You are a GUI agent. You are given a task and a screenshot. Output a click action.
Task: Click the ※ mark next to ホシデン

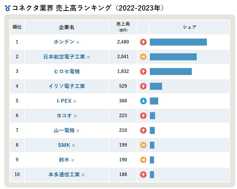pyautogui.click(x=78, y=42)
